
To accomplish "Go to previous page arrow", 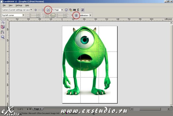I will (14, 109).
